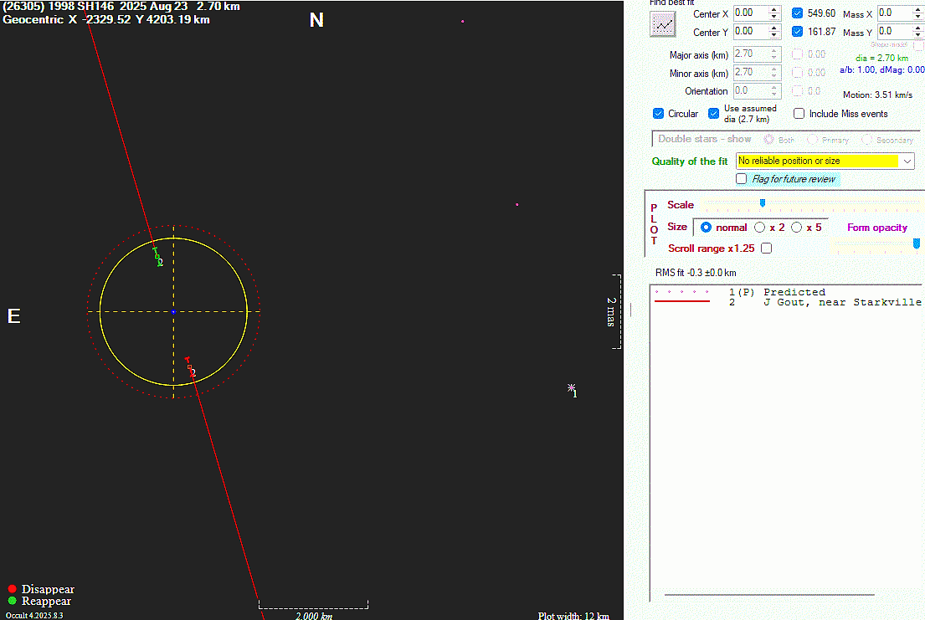Viewport: 925px width, 620px height.
Task: Adjust the Scale slider handle
Action: click(x=762, y=203)
